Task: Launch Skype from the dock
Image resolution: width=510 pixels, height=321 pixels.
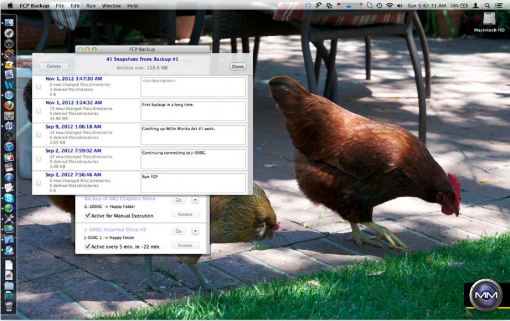Action: tap(8, 198)
